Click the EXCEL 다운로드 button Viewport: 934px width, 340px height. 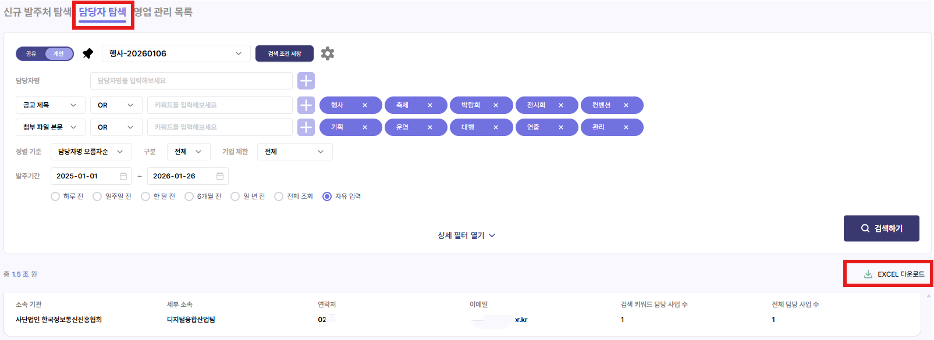(x=894, y=274)
